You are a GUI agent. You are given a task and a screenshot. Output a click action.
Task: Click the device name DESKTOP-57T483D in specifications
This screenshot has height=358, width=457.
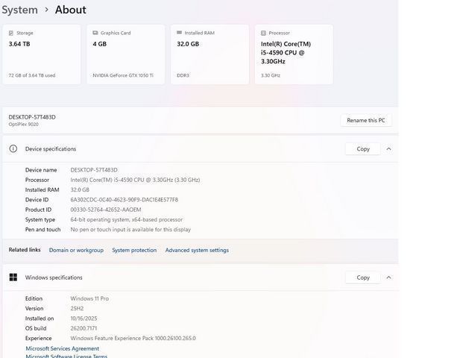click(x=94, y=170)
